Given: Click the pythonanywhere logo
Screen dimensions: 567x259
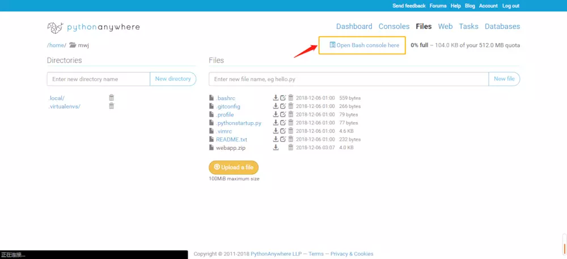Looking at the screenshot, I should 94,27.
